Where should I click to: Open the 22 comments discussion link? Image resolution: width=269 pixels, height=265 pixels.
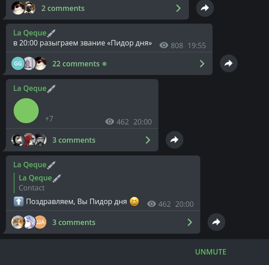click(x=76, y=64)
